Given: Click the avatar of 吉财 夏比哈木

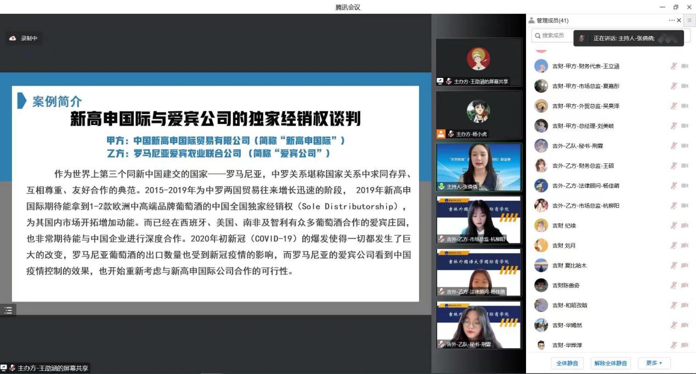Looking at the screenshot, I should tap(541, 265).
